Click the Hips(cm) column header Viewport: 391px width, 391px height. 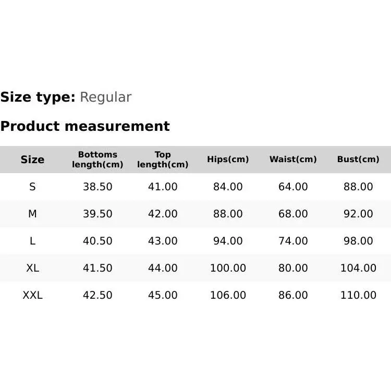pyautogui.click(x=228, y=160)
